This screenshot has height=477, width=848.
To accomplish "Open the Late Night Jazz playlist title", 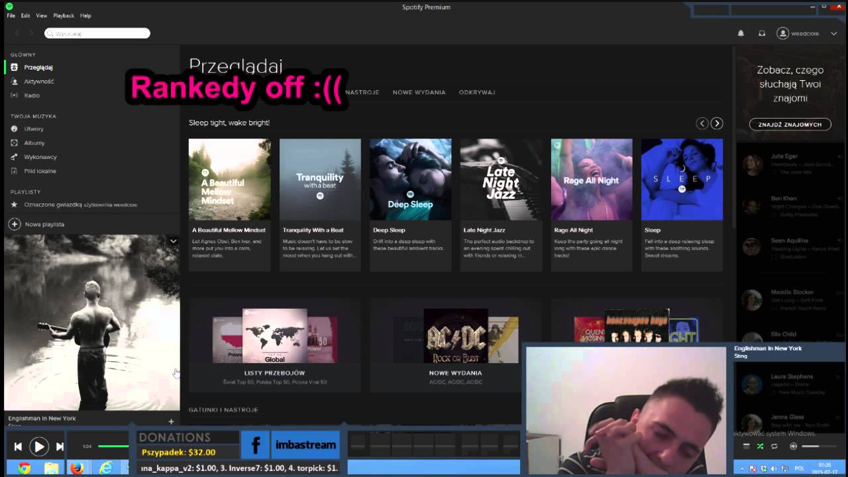I will click(x=484, y=230).
